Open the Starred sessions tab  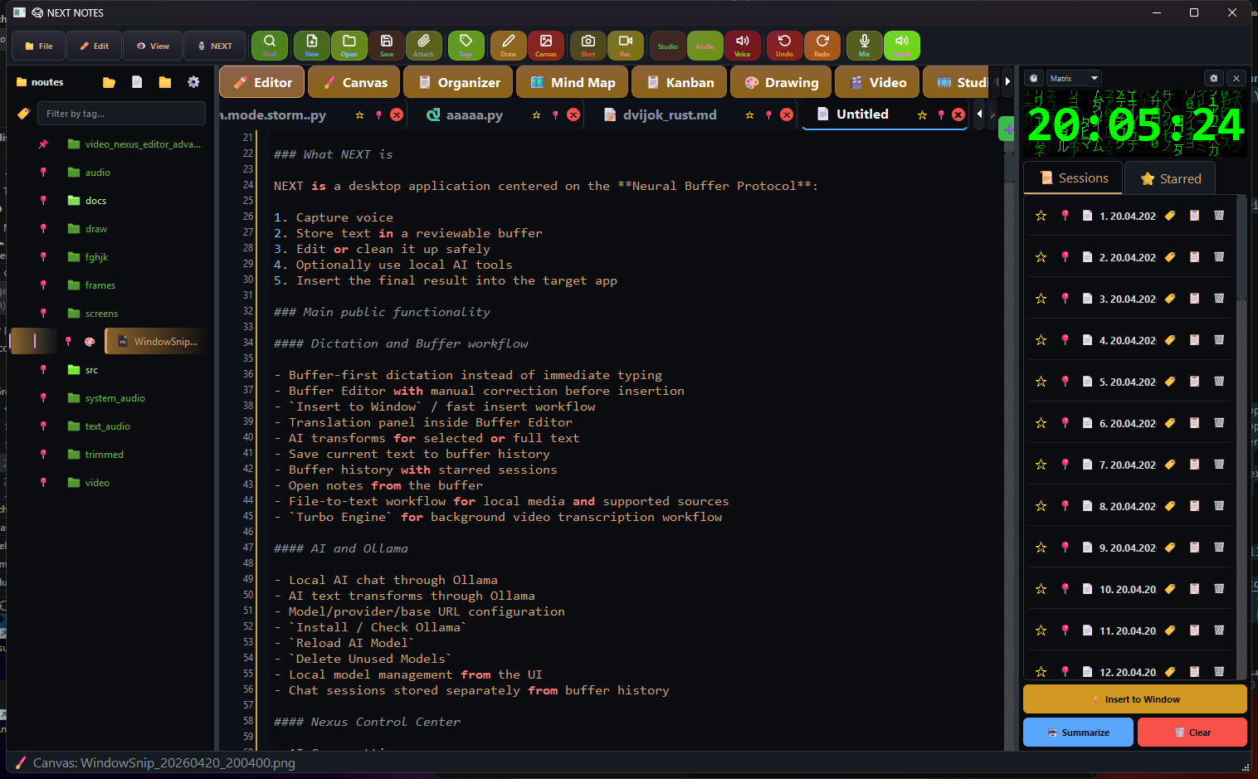[x=1170, y=178]
